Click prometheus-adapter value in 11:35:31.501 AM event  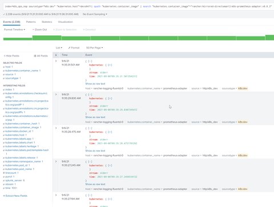175,88
